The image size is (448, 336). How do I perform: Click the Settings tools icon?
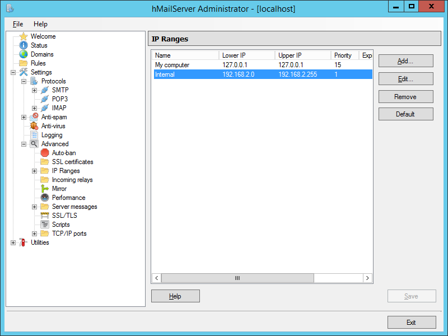24,72
